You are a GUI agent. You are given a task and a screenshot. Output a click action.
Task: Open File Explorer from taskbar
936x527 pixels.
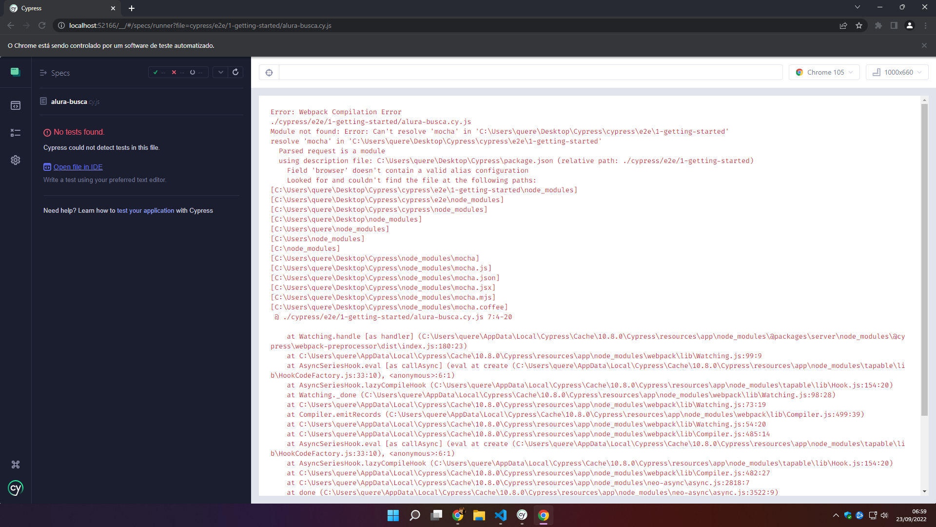479,515
